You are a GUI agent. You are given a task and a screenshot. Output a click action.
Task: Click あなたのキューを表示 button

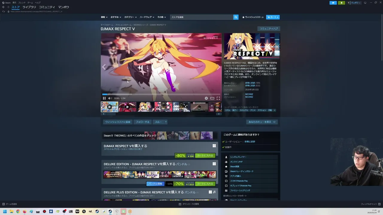click(262, 122)
